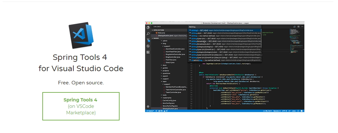Click the green macOS zoom dot
The height and width of the screenshot is (133, 338).
(152, 23)
